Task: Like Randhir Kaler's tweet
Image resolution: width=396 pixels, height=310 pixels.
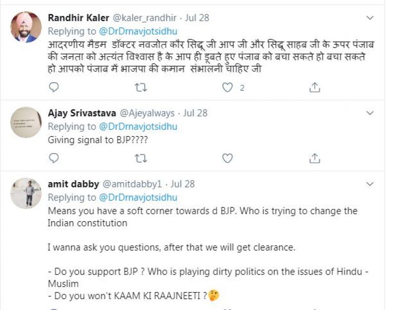Action: click(227, 88)
